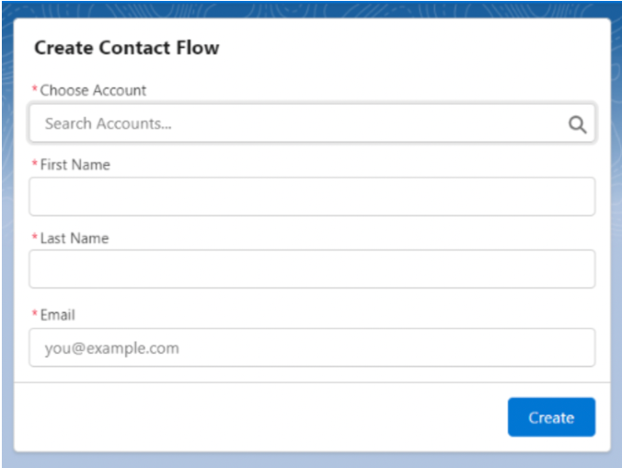The image size is (622, 468).
Task: Focus the Search Accounts lookup field
Action: (312, 123)
